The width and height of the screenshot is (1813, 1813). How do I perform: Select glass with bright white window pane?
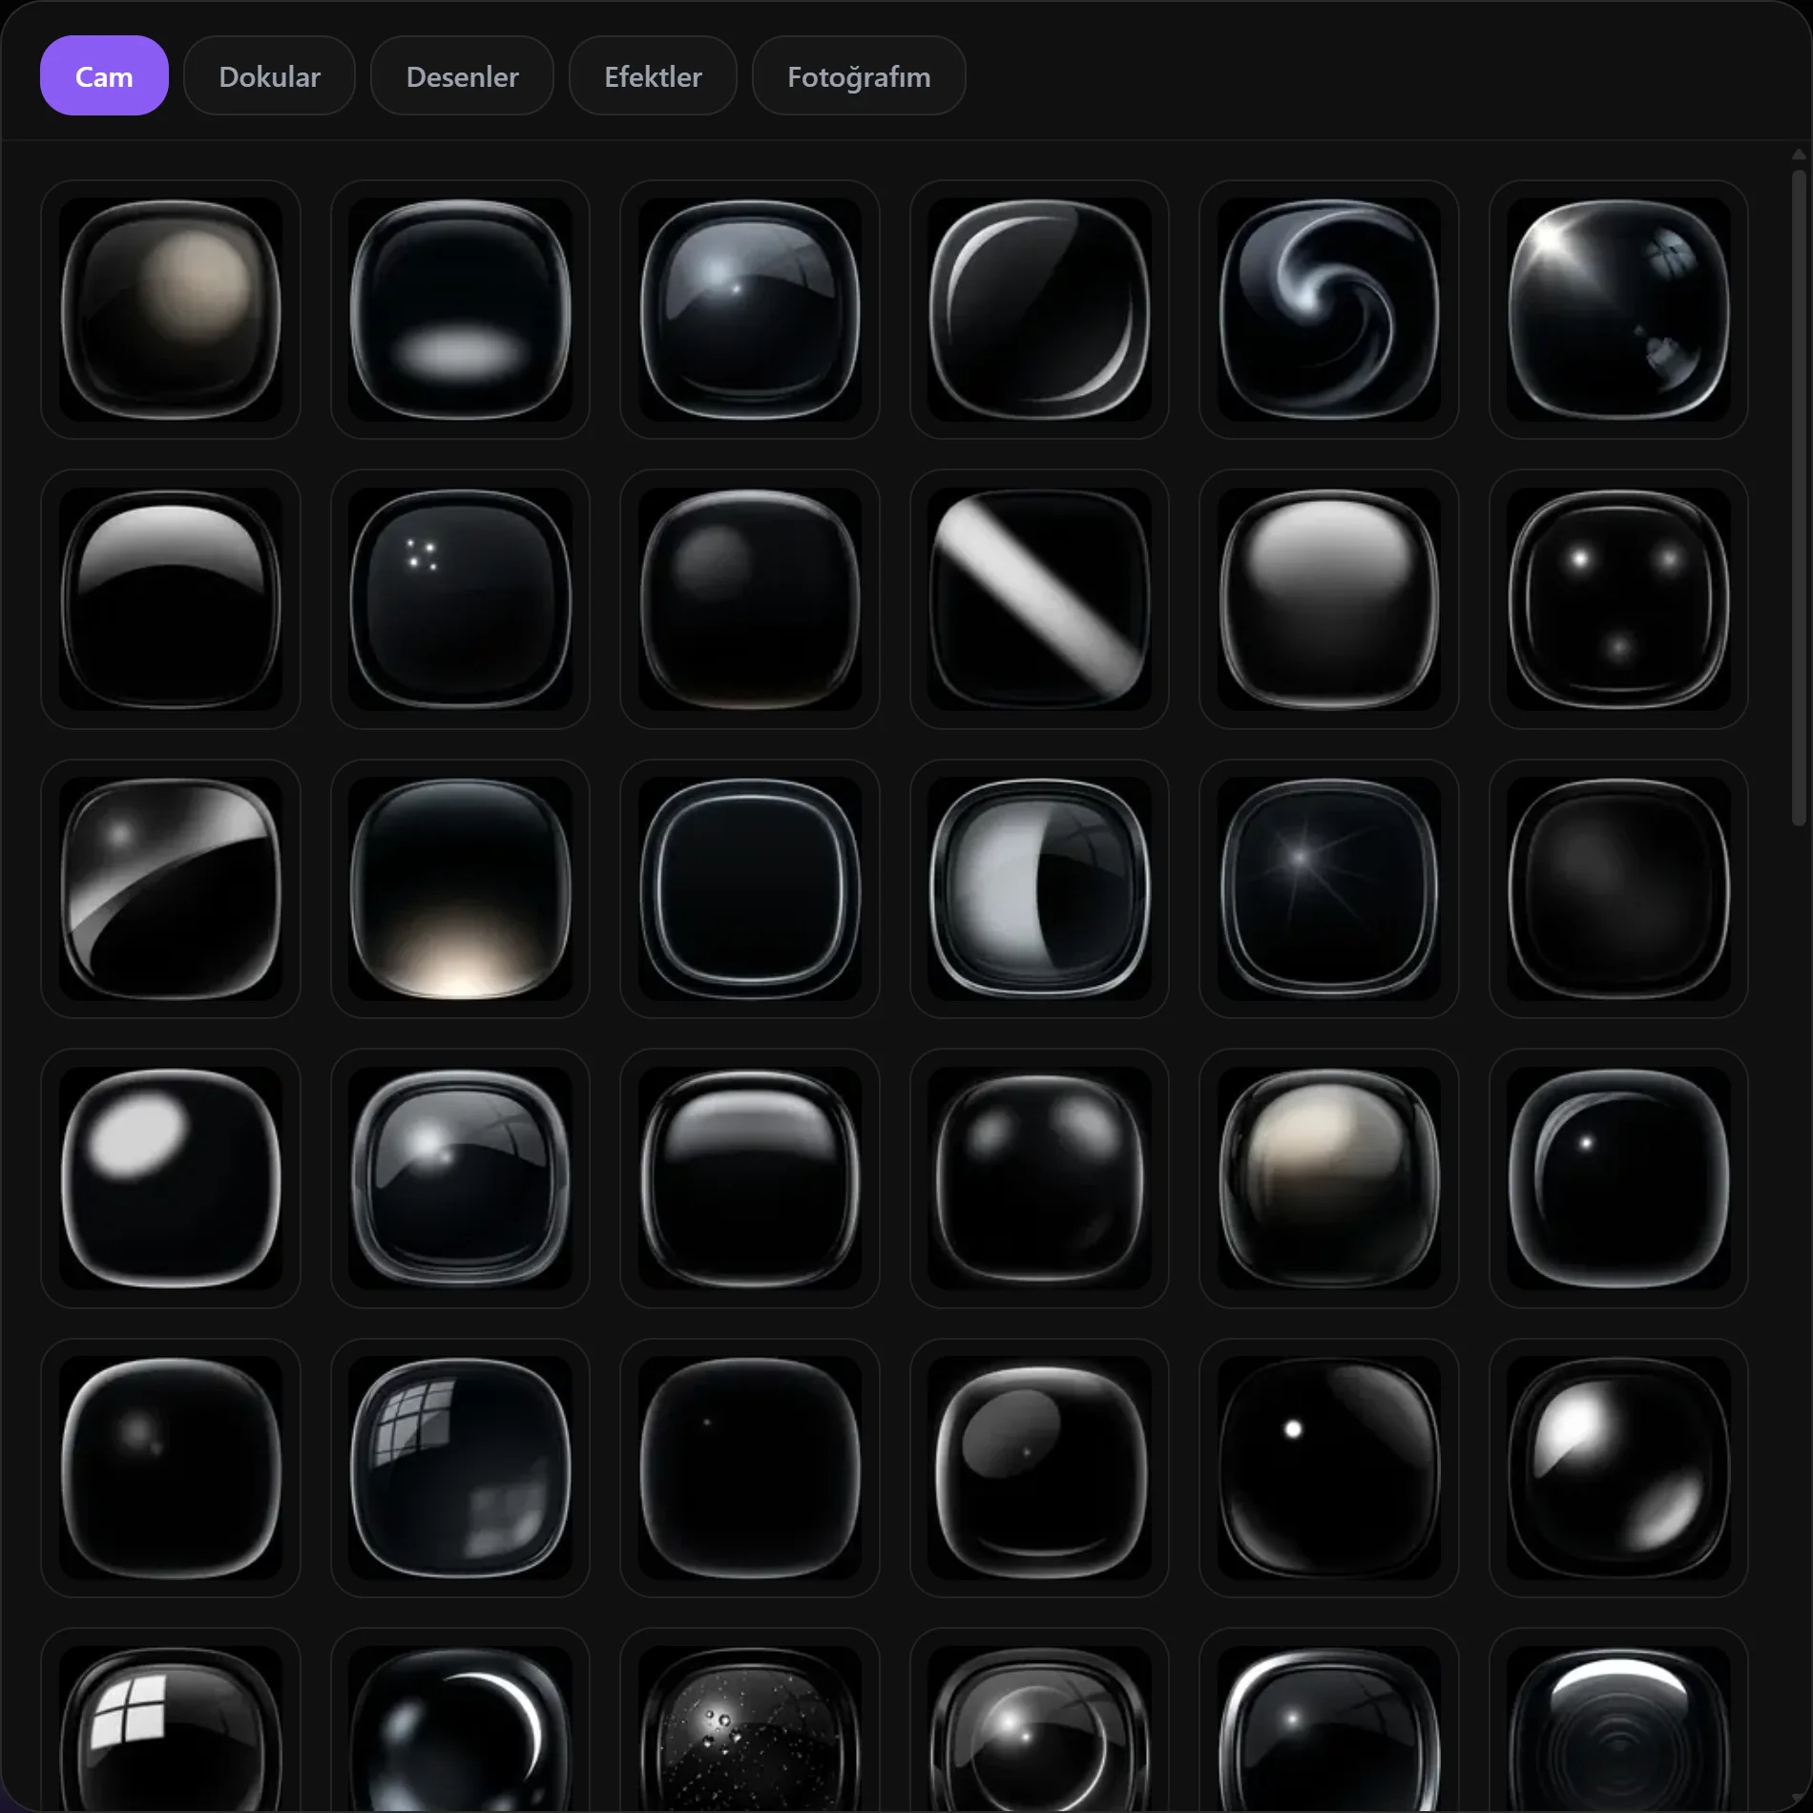[x=171, y=1719]
